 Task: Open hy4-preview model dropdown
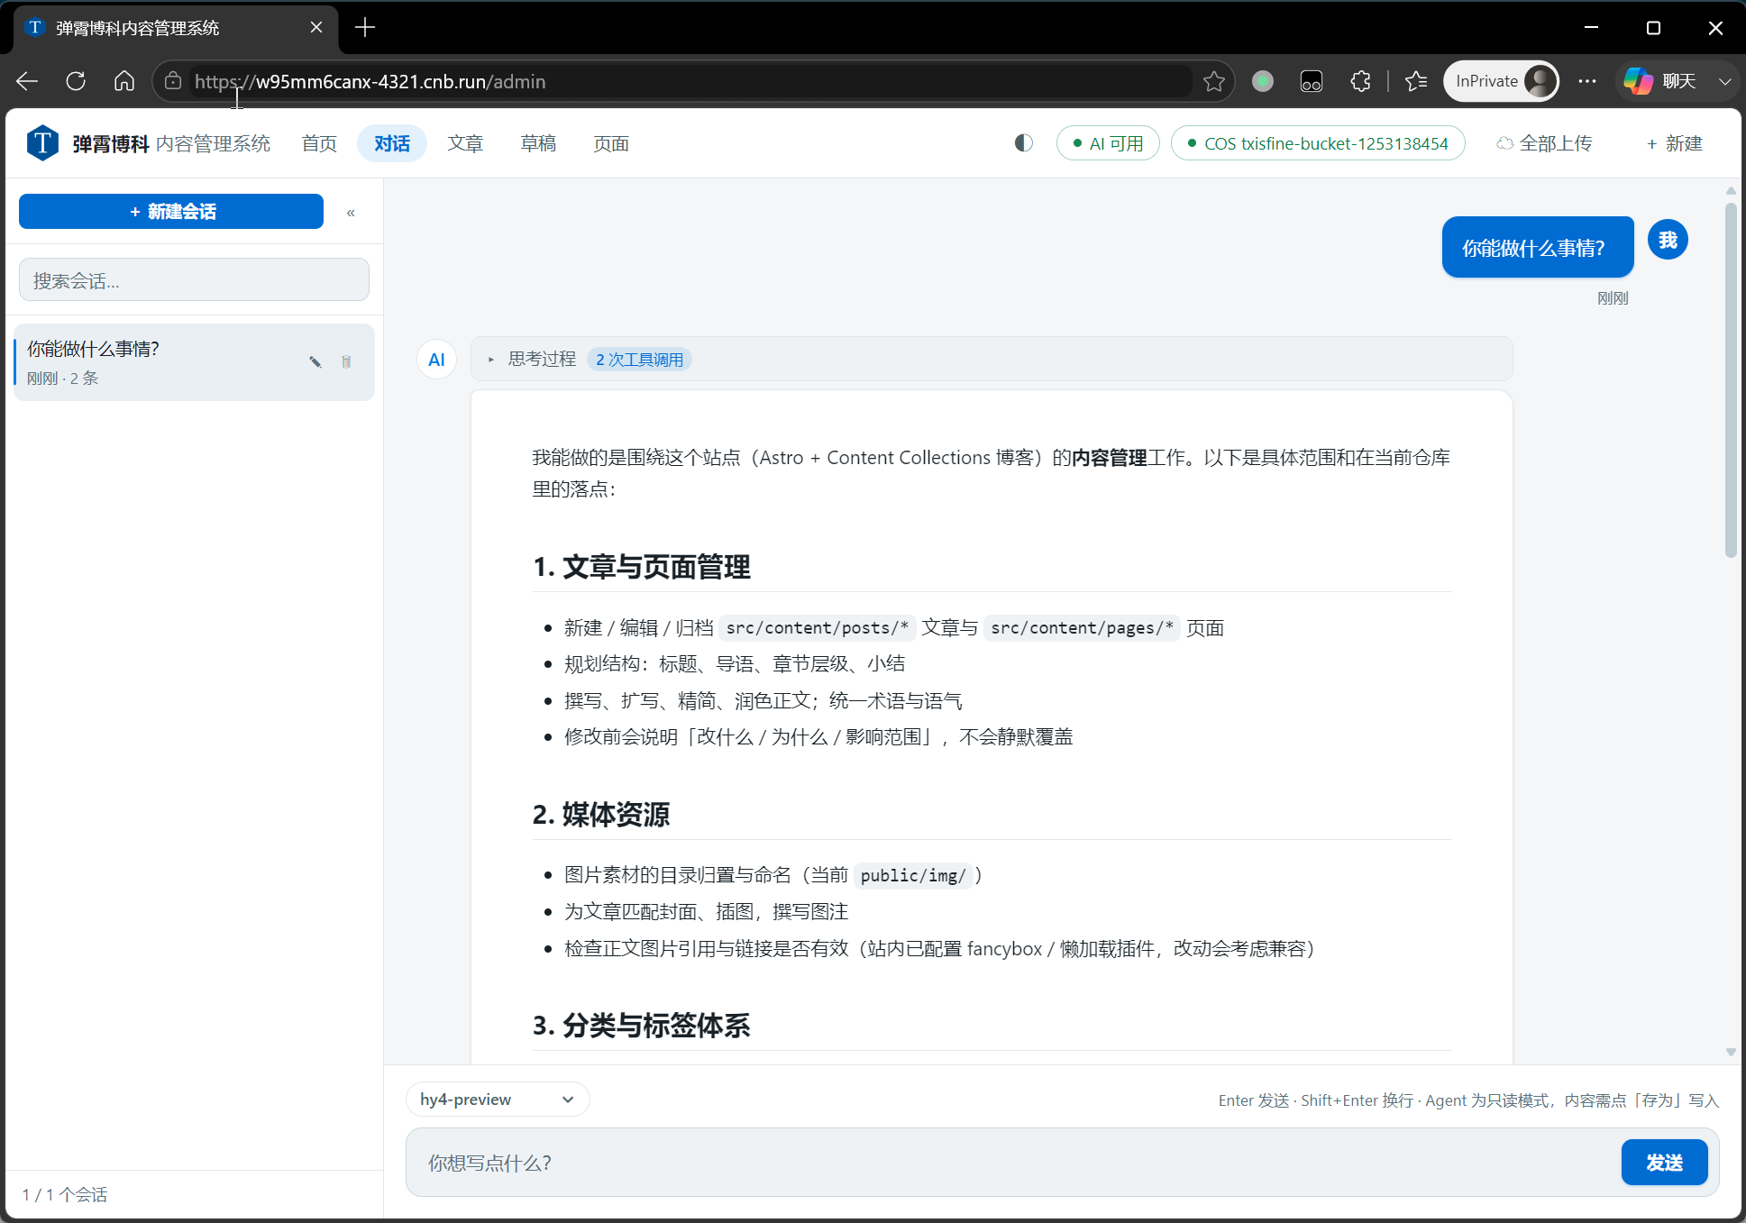click(x=498, y=1100)
